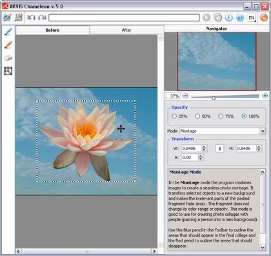The height and width of the screenshot is (256, 271).
Task: Decrease the H value with down arrow
Action: 259,150
